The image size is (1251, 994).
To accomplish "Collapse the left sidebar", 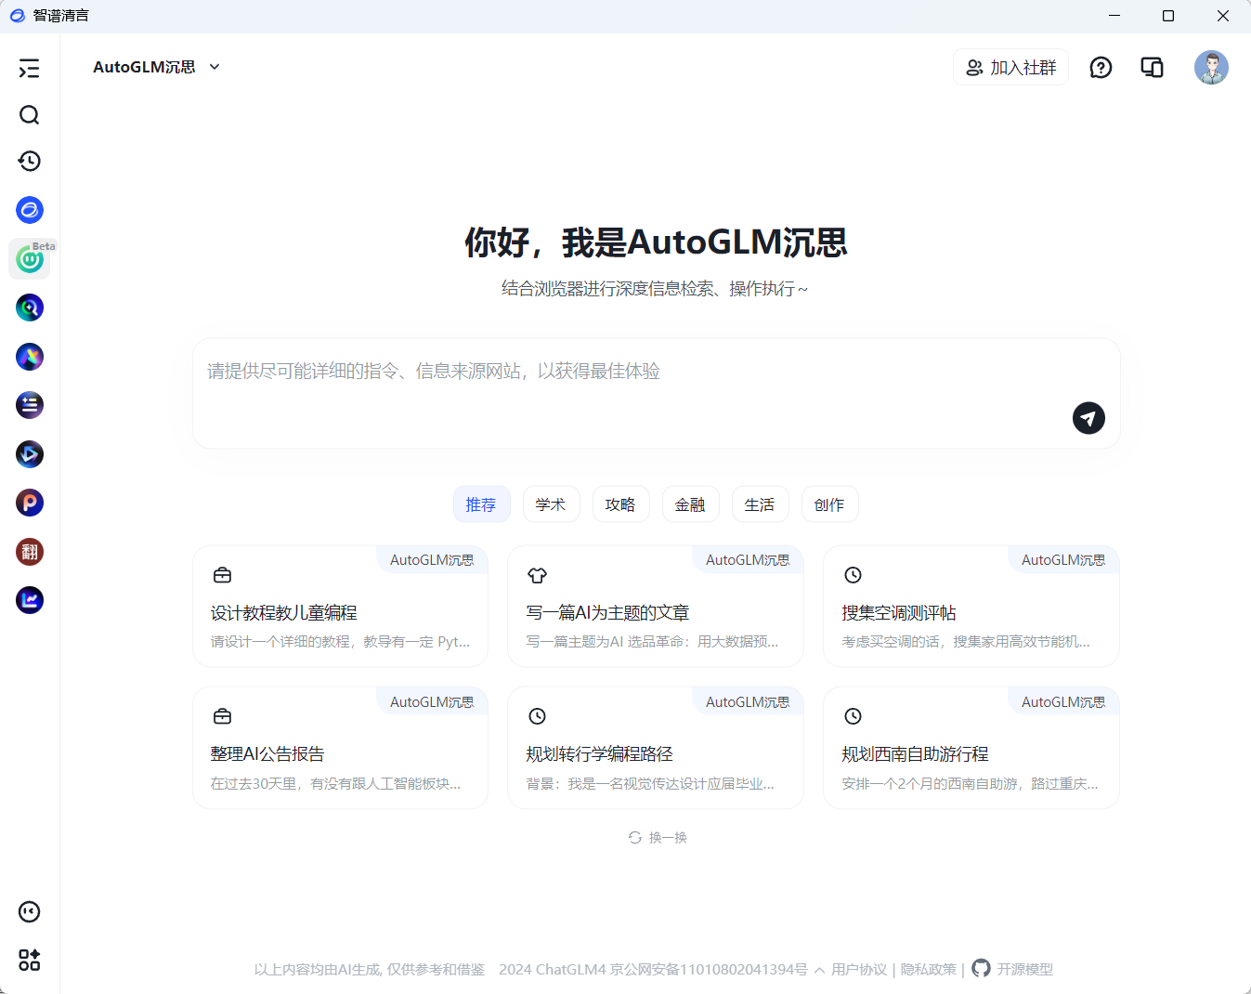I will 30,68.
